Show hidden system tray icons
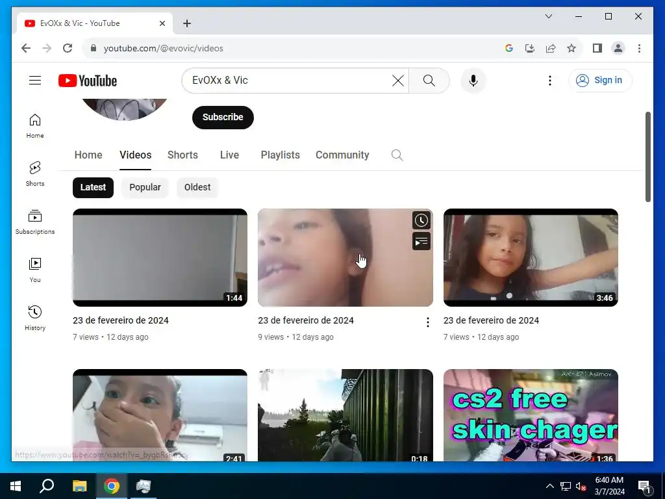The width and height of the screenshot is (665, 499). coord(549,486)
